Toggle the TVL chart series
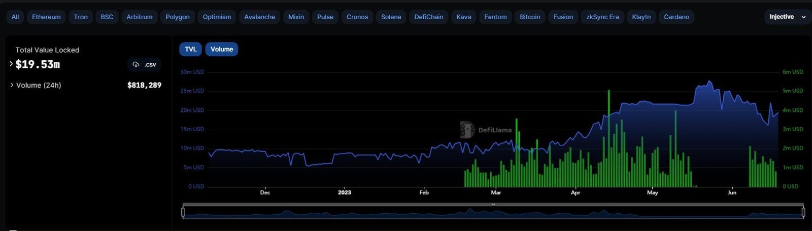The width and height of the screenshot is (812, 231). 190,49
